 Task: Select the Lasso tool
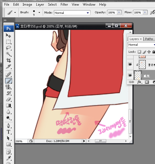(8, 48)
